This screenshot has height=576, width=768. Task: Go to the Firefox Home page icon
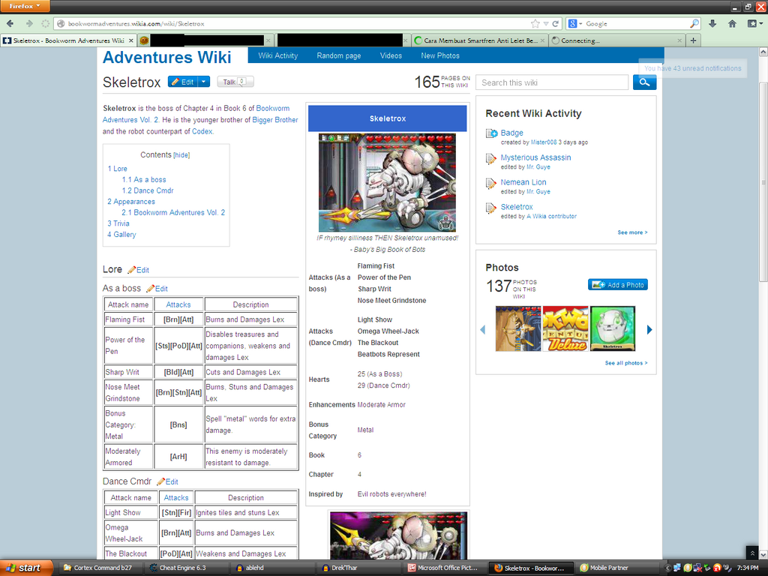pyautogui.click(x=732, y=23)
